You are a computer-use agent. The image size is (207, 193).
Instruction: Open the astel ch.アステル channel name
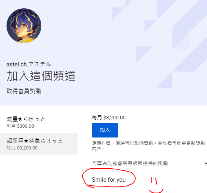tap(29, 64)
